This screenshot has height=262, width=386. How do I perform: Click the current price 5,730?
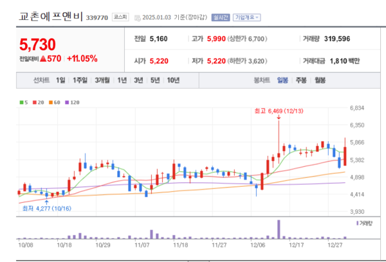(37, 44)
